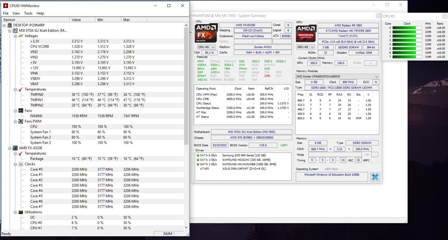This screenshot has width=448, height=240.
Task: Click the NUM indicator in HWMonitor status bar
Action: click(x=168, y=234)
